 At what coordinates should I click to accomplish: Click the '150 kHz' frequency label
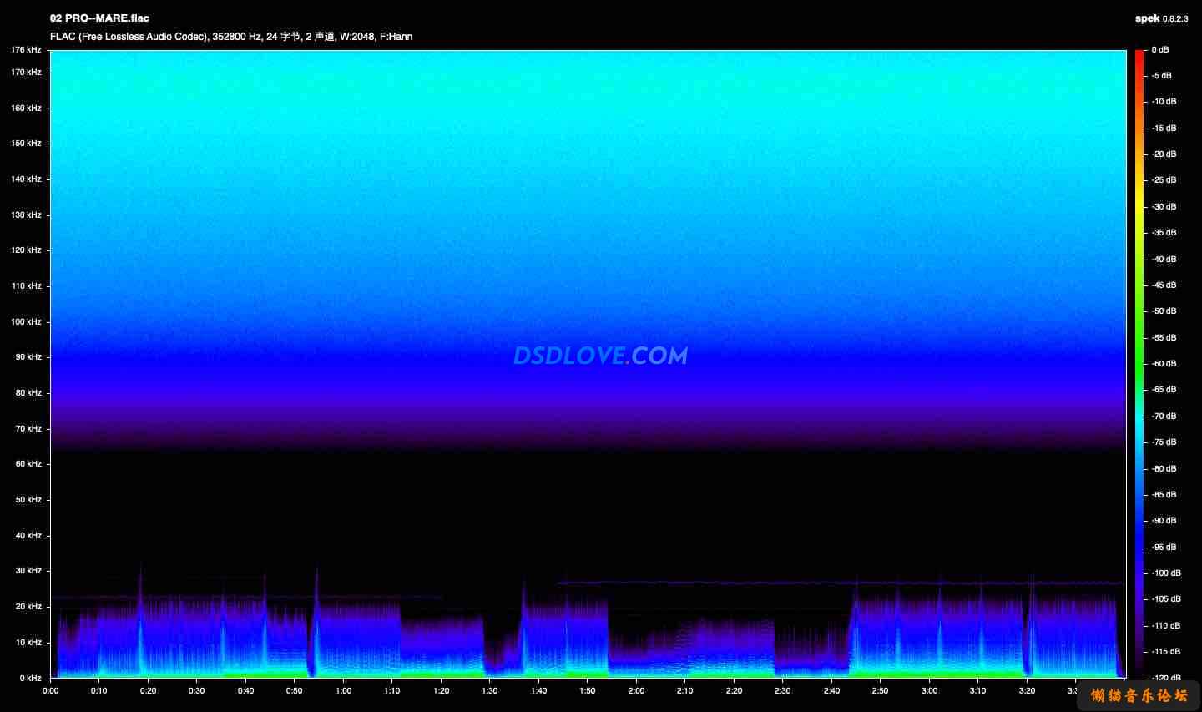(x=26, y=144)
